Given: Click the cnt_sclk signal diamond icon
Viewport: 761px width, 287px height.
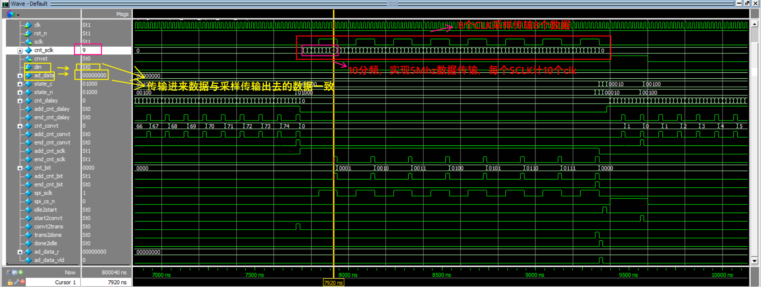Looking at the screenshot, I should point(28,50).
